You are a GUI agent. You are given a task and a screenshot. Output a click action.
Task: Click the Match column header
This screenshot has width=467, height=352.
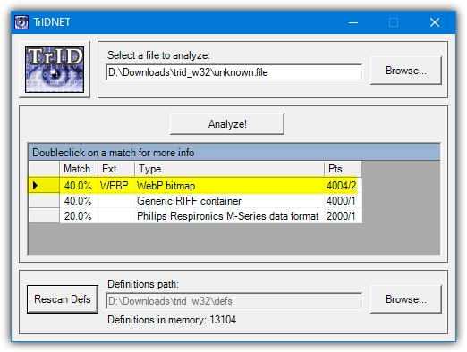pyautogui.click(x=79, y=169)
